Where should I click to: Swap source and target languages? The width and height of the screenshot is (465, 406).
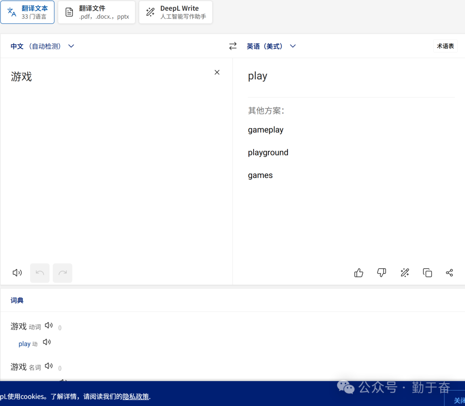click(x=233, y=46)
